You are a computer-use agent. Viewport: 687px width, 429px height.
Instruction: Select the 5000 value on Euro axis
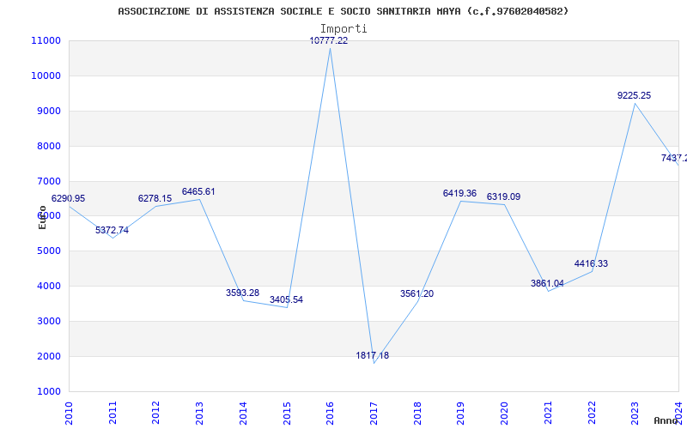[x=48, y=251]
